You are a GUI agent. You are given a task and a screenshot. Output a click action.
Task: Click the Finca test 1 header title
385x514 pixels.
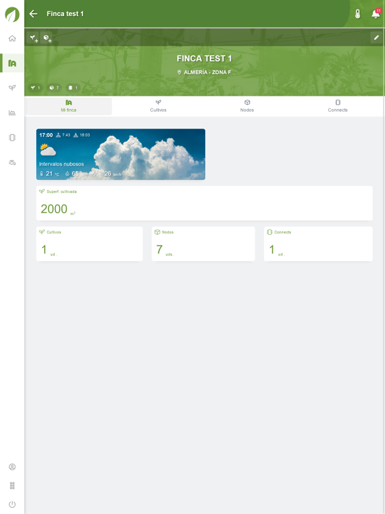tap(65, 14)
